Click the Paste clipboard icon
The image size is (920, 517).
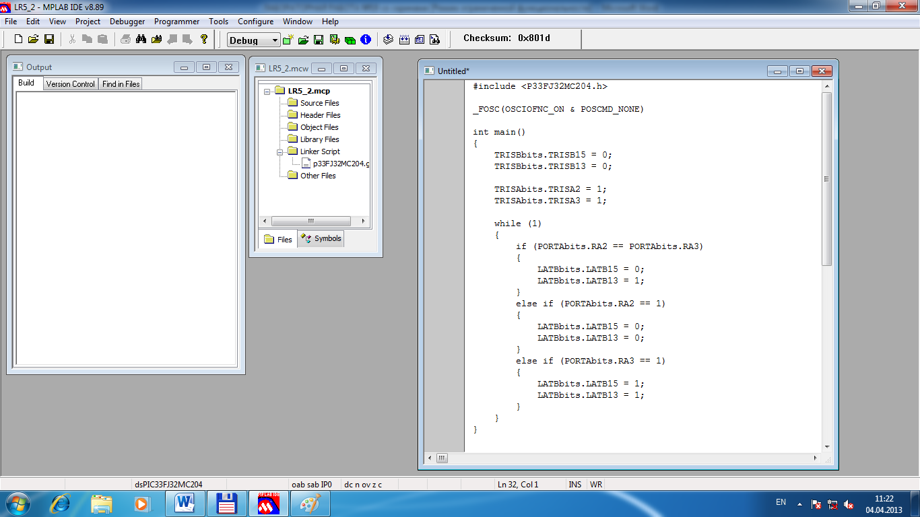[102, 39]
